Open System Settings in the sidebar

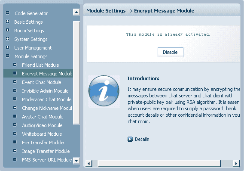coord(31,39)
